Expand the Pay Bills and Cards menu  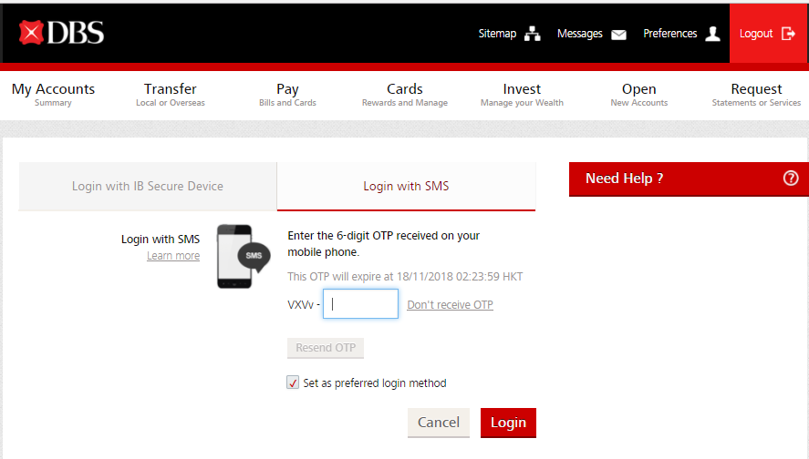[287, 94]
